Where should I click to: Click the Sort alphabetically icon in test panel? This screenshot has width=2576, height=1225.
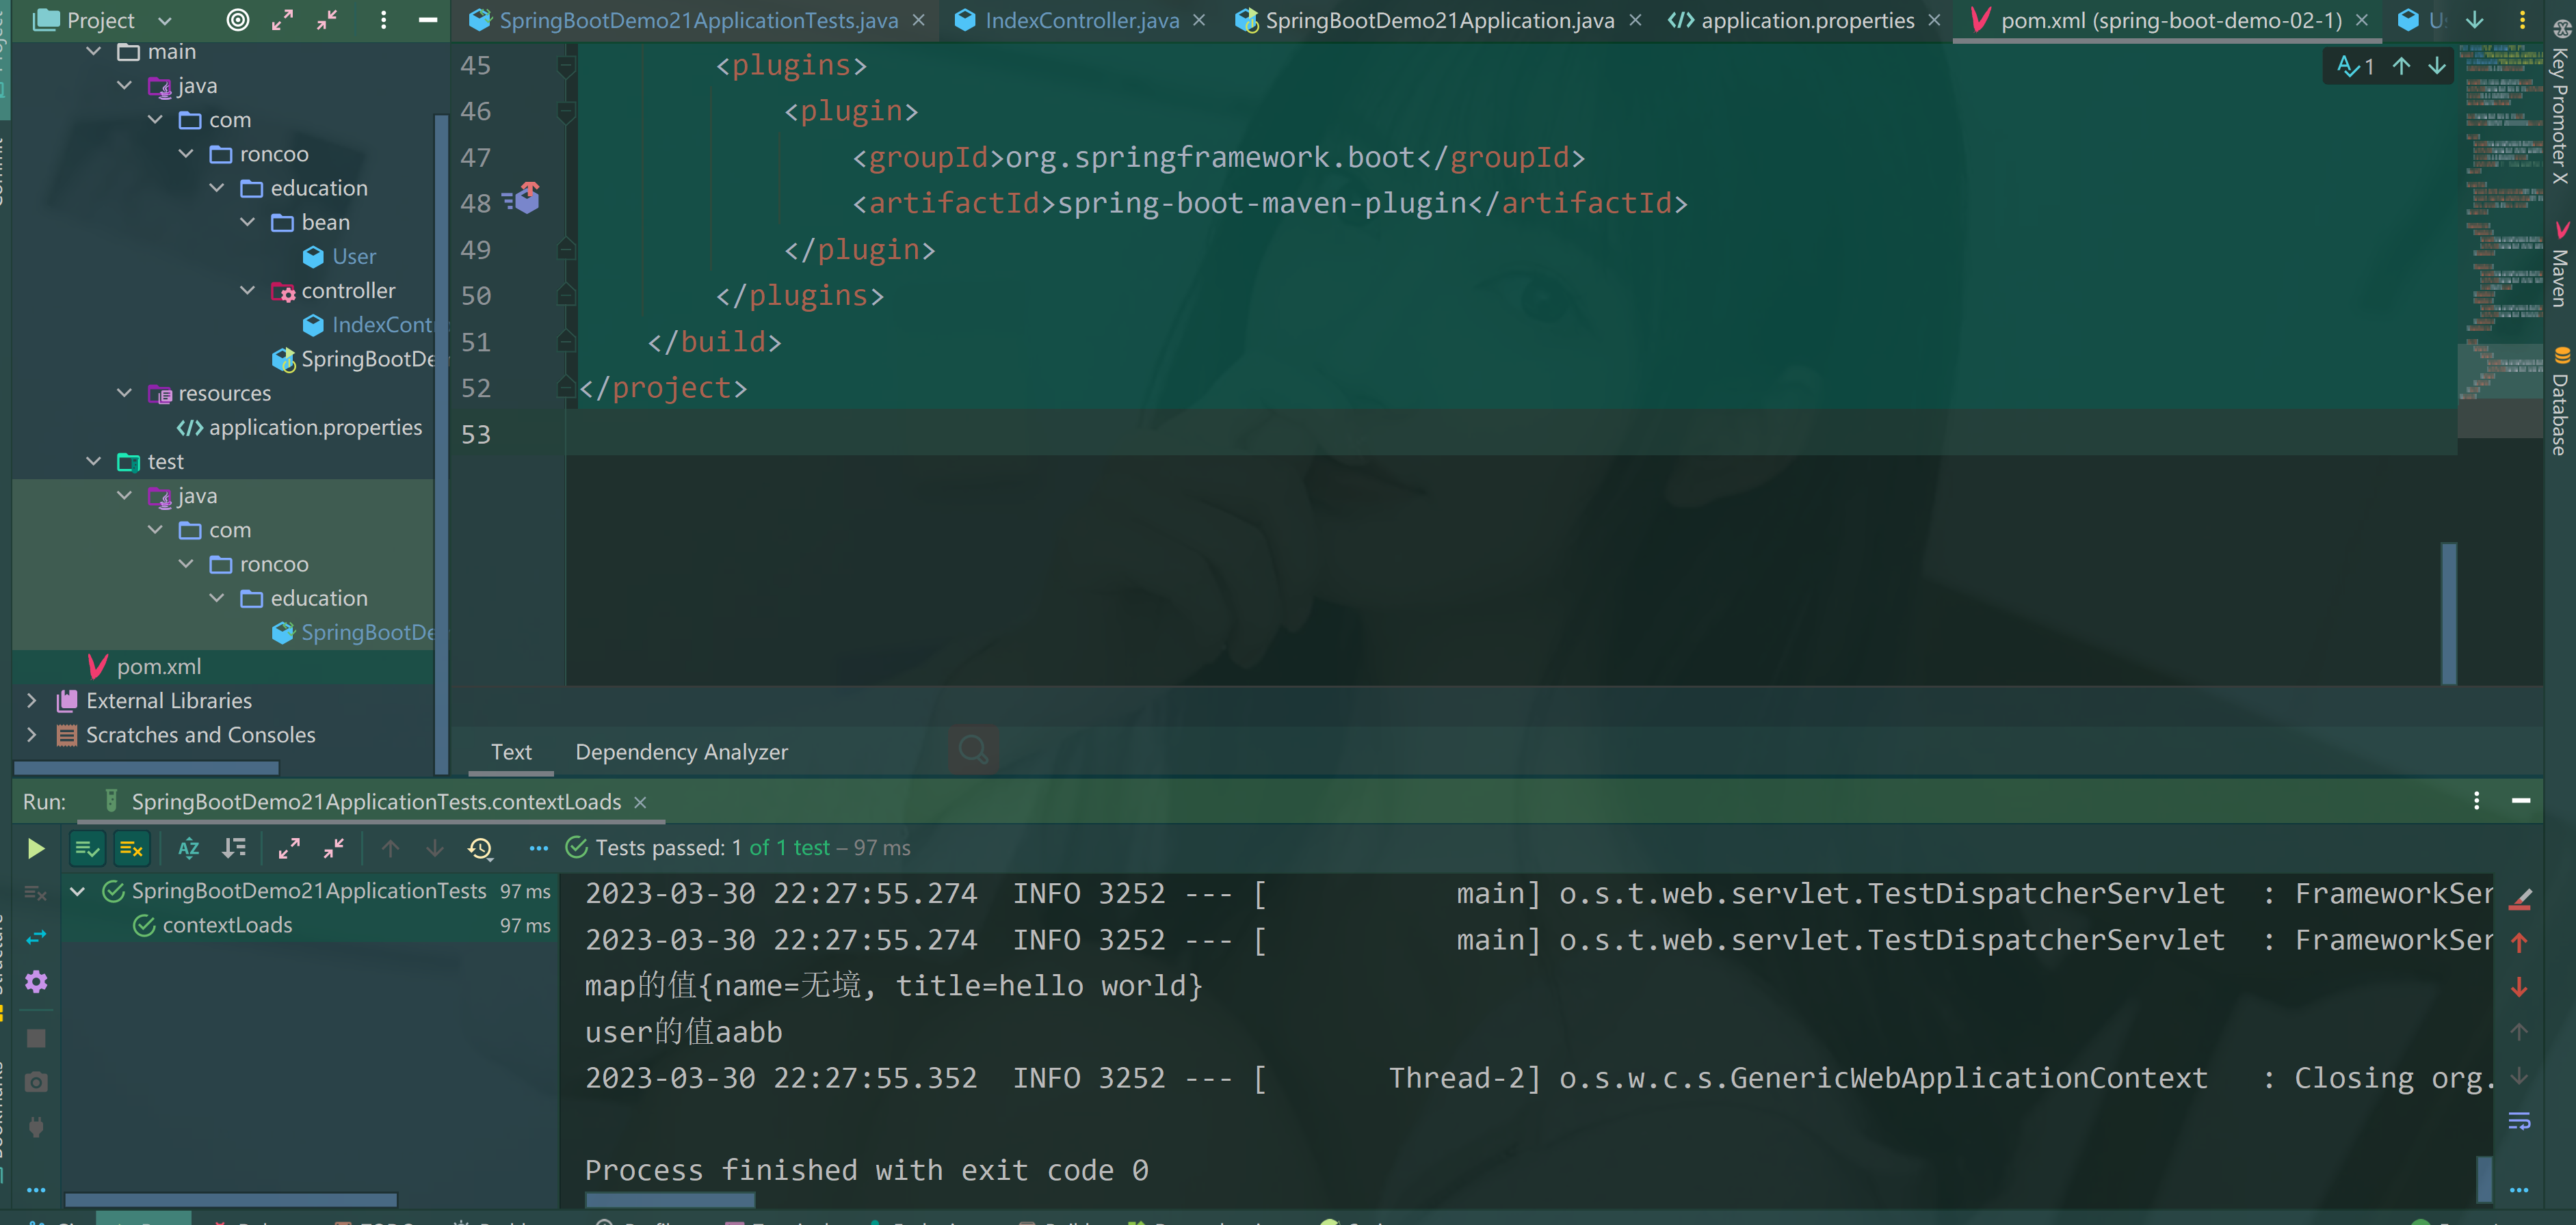189,846
